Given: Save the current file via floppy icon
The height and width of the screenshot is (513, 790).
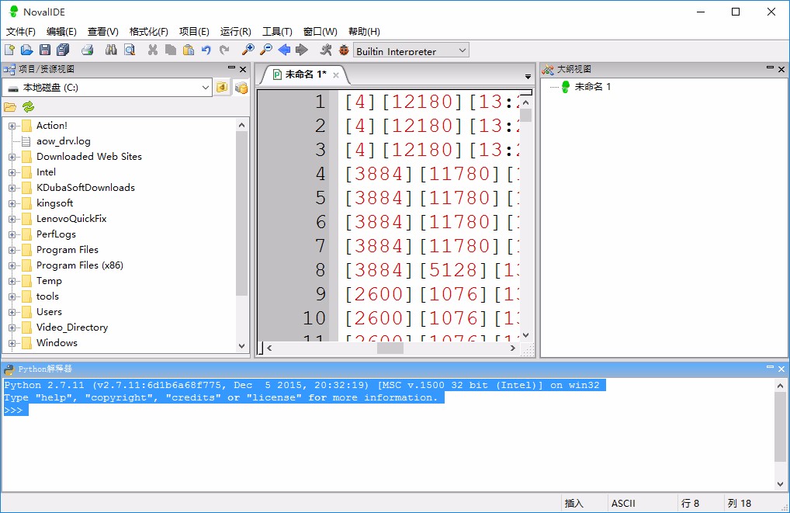Looking at the screenshot, I should pyautogui.click(x=45, y=50).
